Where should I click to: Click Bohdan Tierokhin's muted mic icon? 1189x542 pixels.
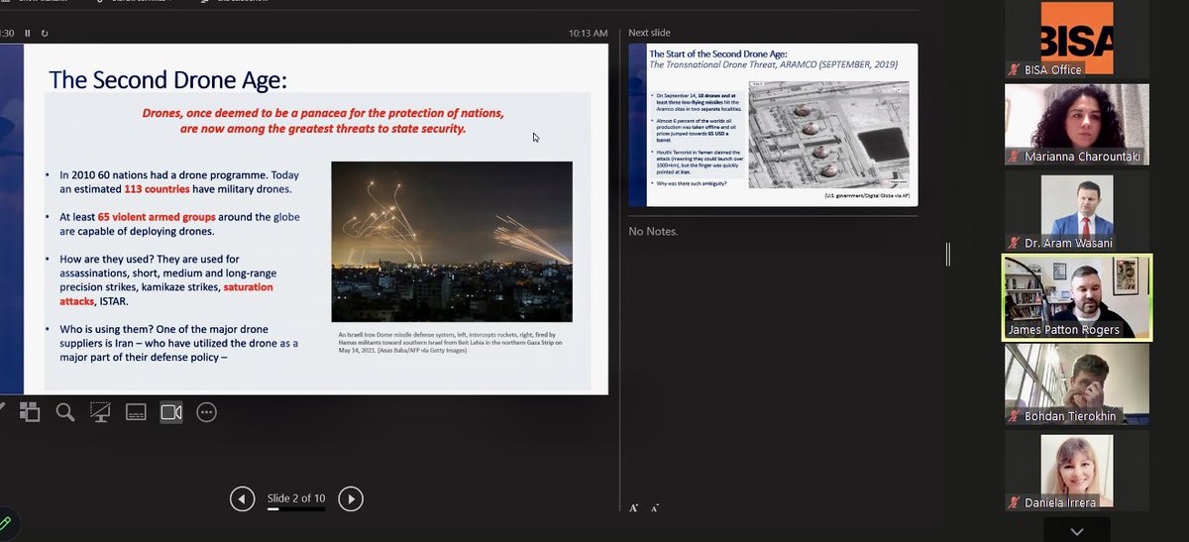(x=1015, y=417)
